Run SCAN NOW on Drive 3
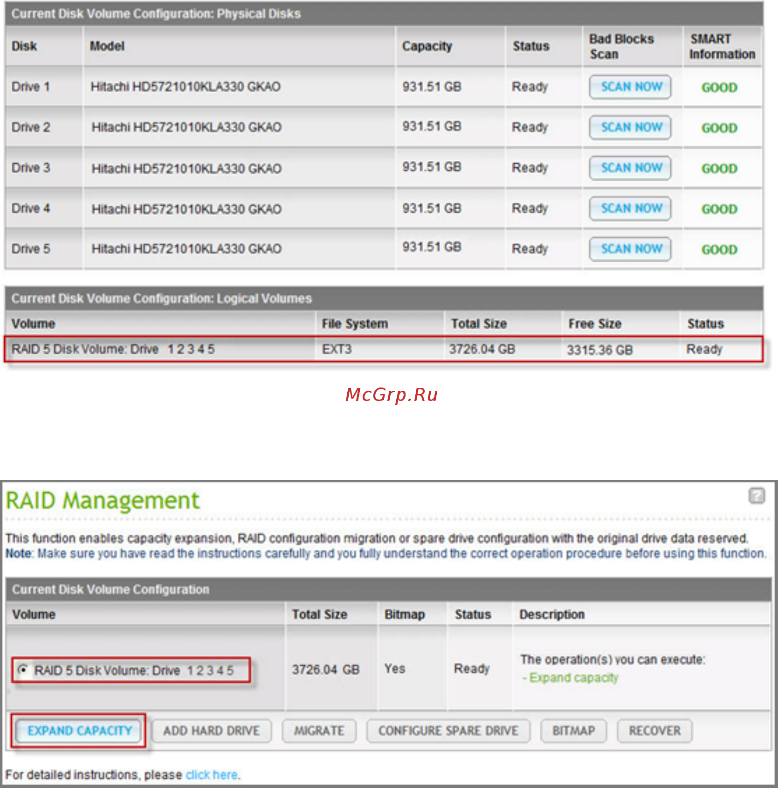Screen dimensions: 778x788 coord(630,168)
